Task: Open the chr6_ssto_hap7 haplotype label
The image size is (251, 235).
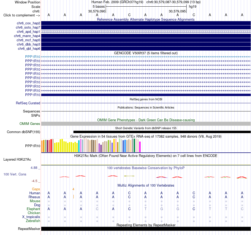Action: pyautogui.click(x=28, y=28)
